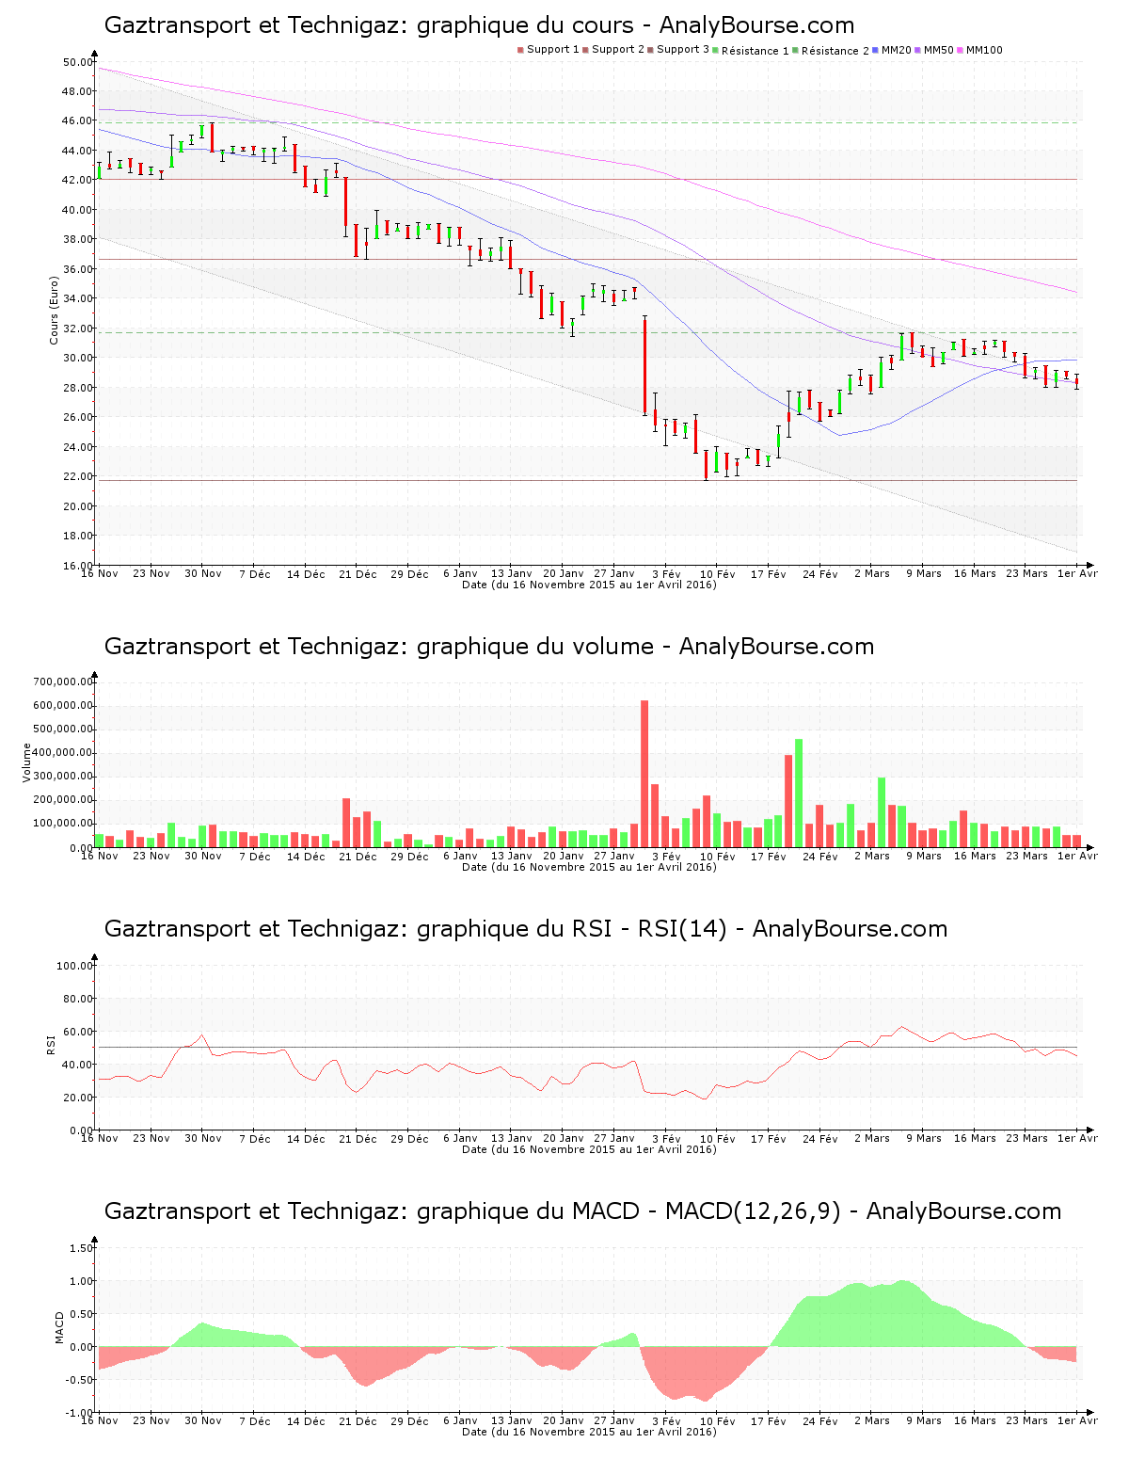Click the date range caption under price chart
This screenshot has height=1459, width=1129.
[589, 585]
